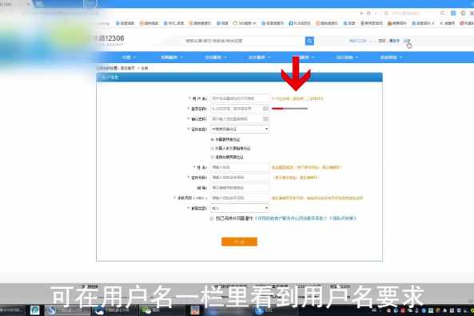This screenshot has width=474, height=316.
Task: Click the ID number (证件号码) input field
Action: point(240,178)
